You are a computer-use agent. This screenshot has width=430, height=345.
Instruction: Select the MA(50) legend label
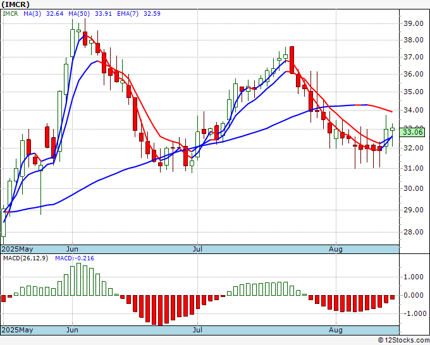[78, 14]
